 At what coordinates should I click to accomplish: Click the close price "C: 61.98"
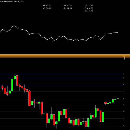point(47,8)
